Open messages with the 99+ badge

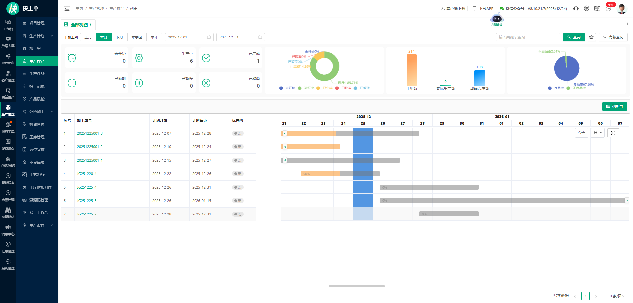pyautogui.click(x=608, y=9)
